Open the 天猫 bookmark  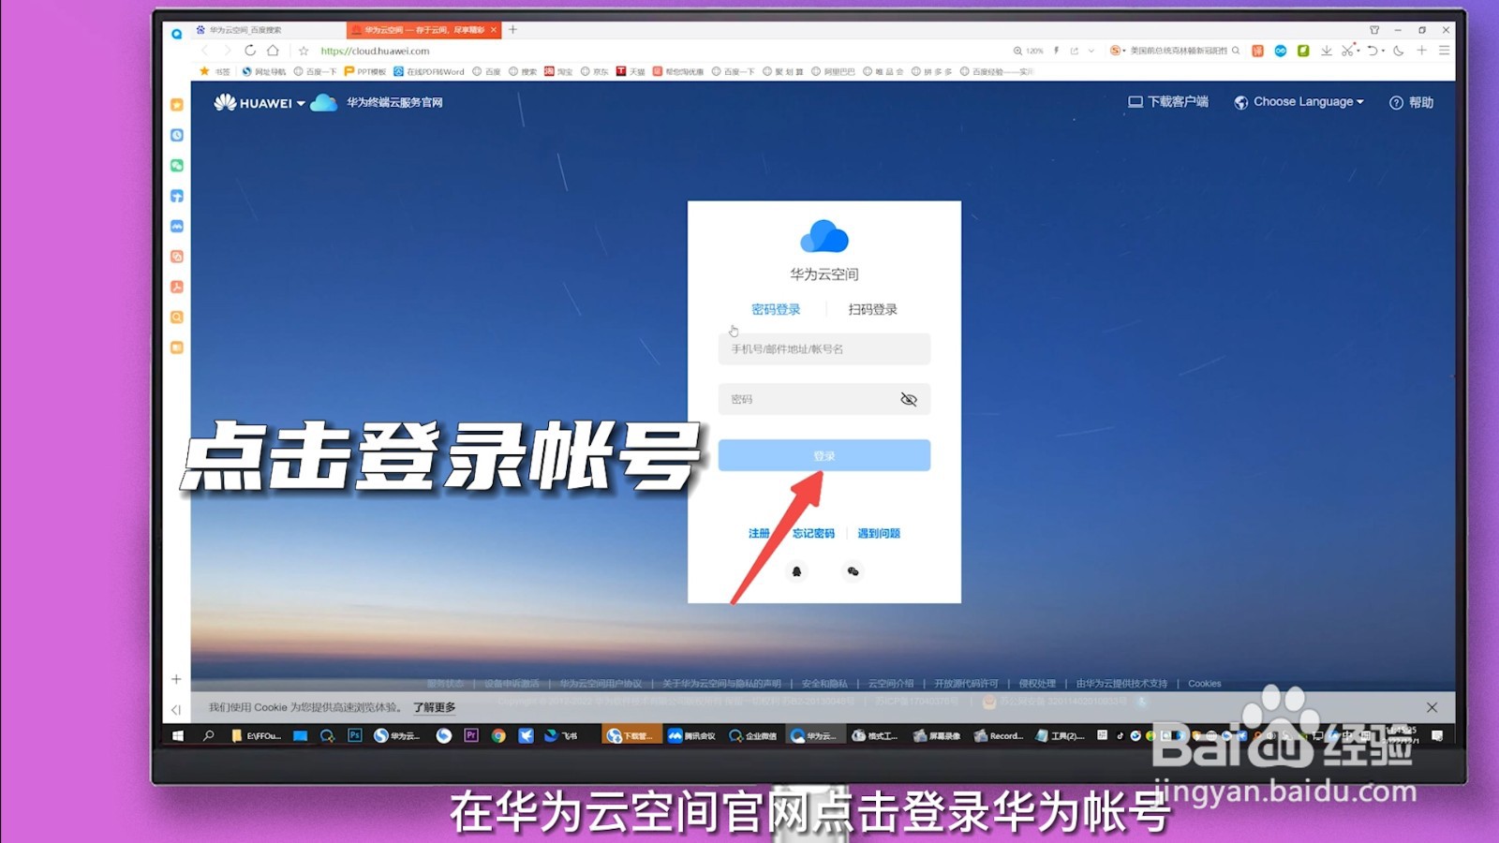(631, 71)
